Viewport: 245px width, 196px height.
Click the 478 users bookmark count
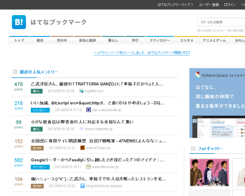click(19, 86)
